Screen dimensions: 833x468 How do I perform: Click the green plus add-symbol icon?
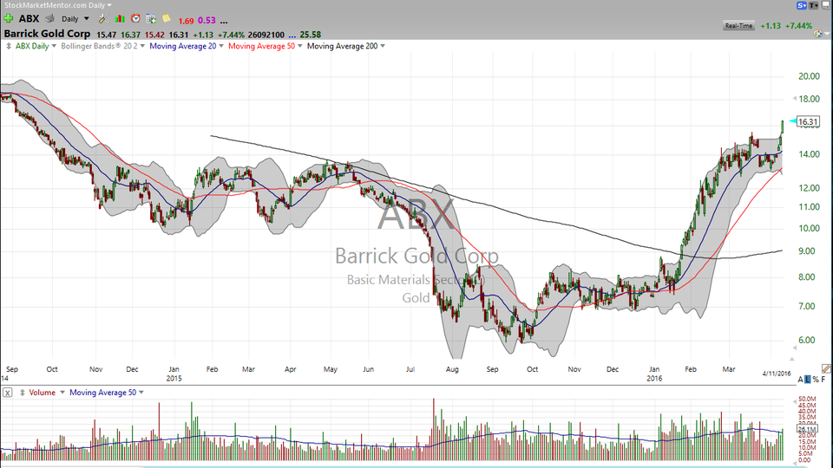click(x=9, y=18)
